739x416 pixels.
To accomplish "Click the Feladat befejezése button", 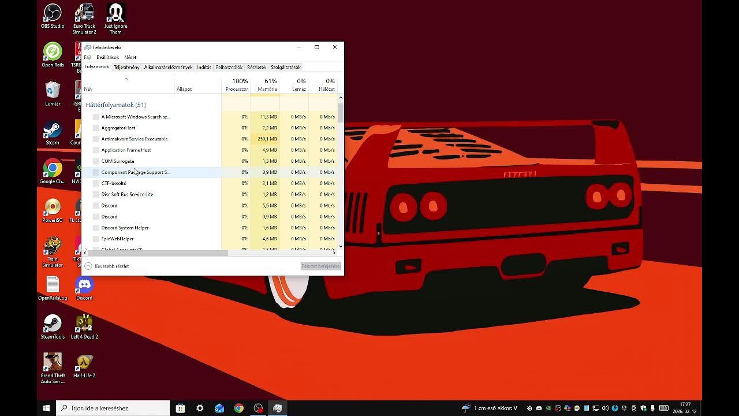I will pos(321,266).
